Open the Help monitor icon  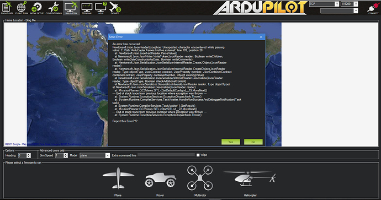[x=101, y=8]
